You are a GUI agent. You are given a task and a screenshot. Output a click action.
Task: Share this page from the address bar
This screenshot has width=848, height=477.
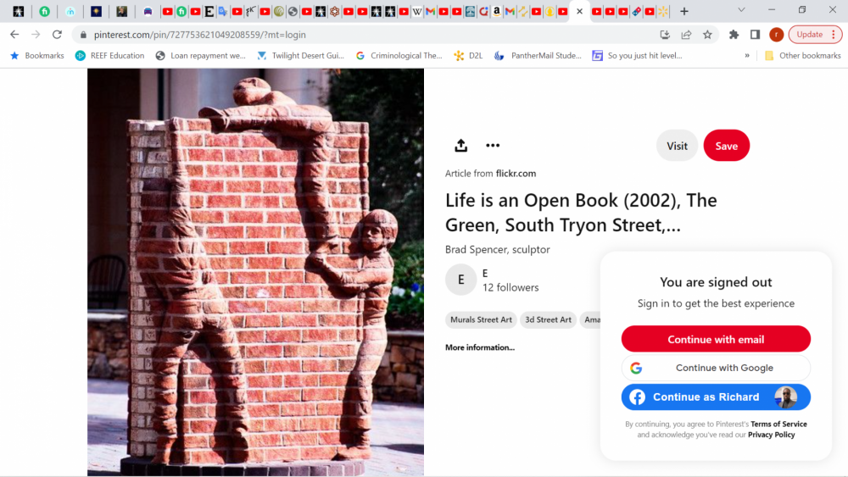pyautogui.click(x=686, y=35)
